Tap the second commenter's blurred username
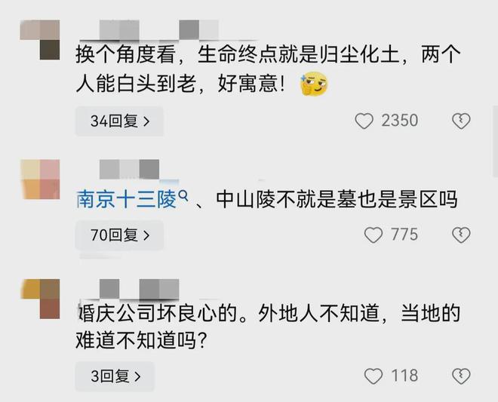 coord(129,169)
